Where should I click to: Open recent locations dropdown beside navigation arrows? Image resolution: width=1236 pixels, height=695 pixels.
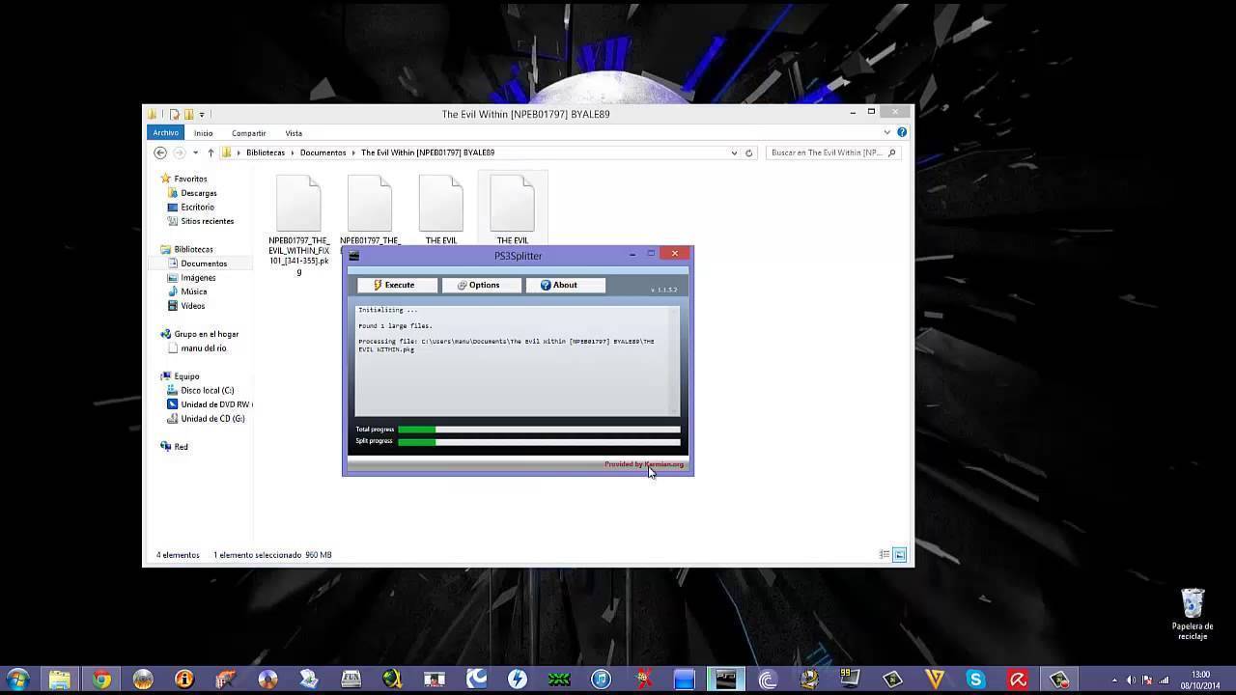pos(195,153)
